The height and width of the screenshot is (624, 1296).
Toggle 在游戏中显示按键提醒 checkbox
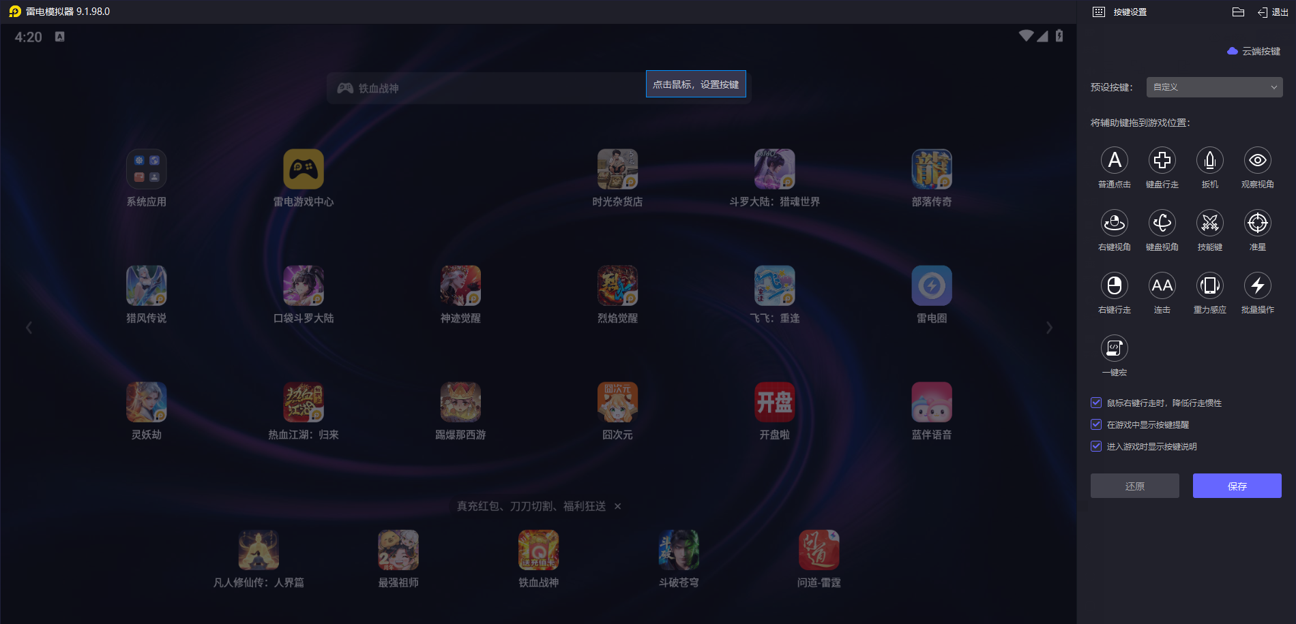tap(1096, 424)
